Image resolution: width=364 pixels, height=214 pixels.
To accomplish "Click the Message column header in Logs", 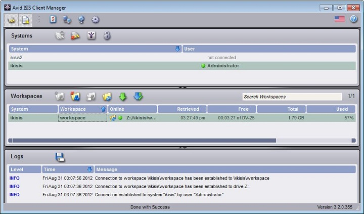I will pyautogui.click(x=225, y=169).
